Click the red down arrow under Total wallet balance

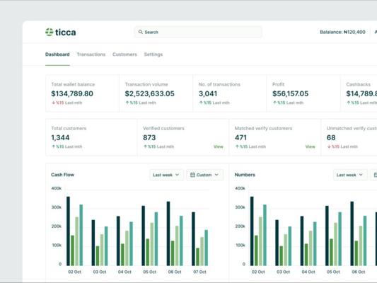tap(54, 103)
